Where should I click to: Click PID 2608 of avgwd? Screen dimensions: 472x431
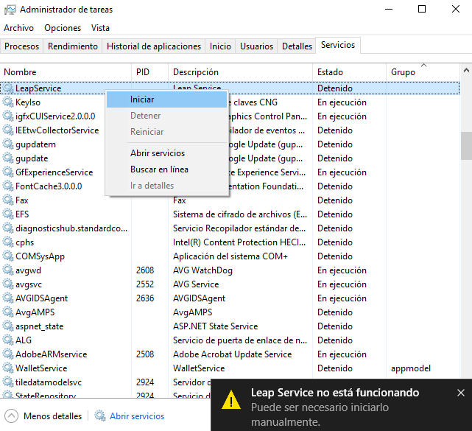[145, 270]
